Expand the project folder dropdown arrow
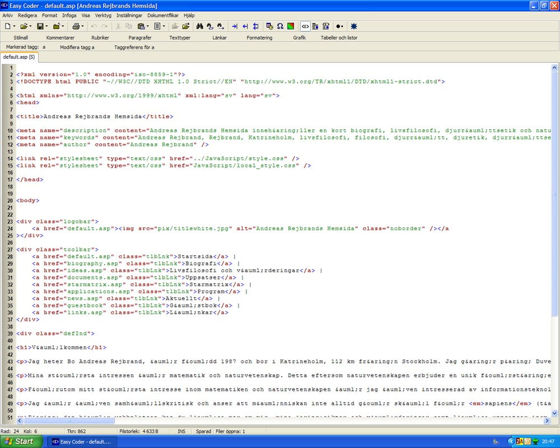Image resolution: width=560 pixels, height=448 pixels. 63,26
